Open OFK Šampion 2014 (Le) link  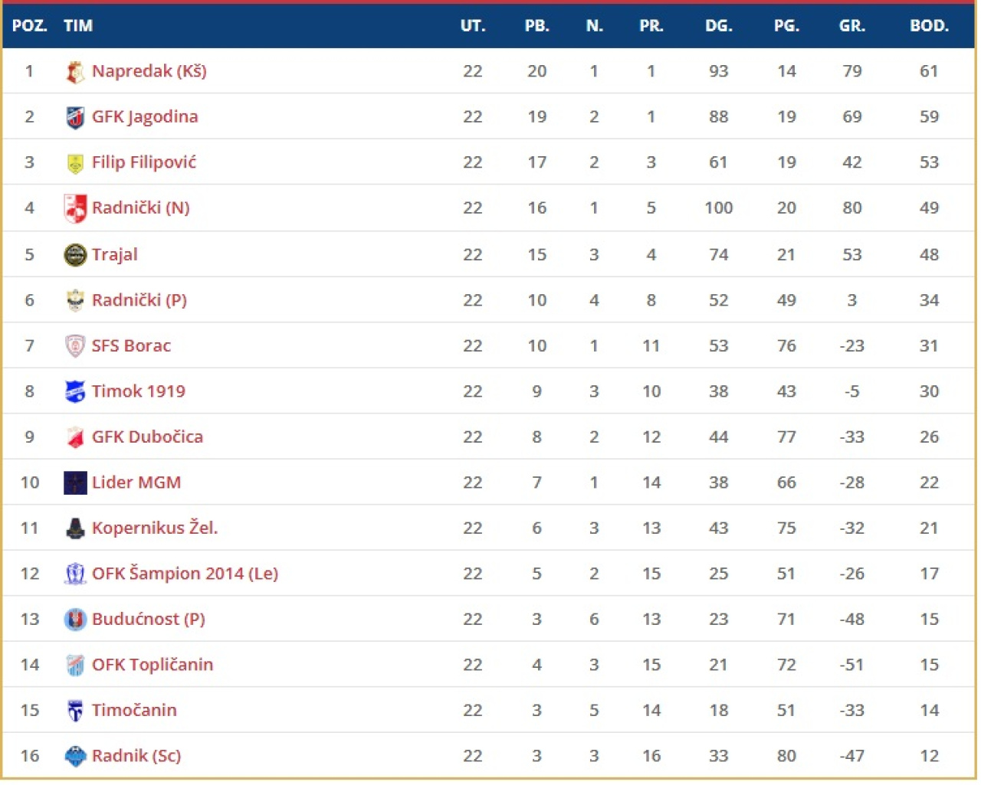pos(185,574)
